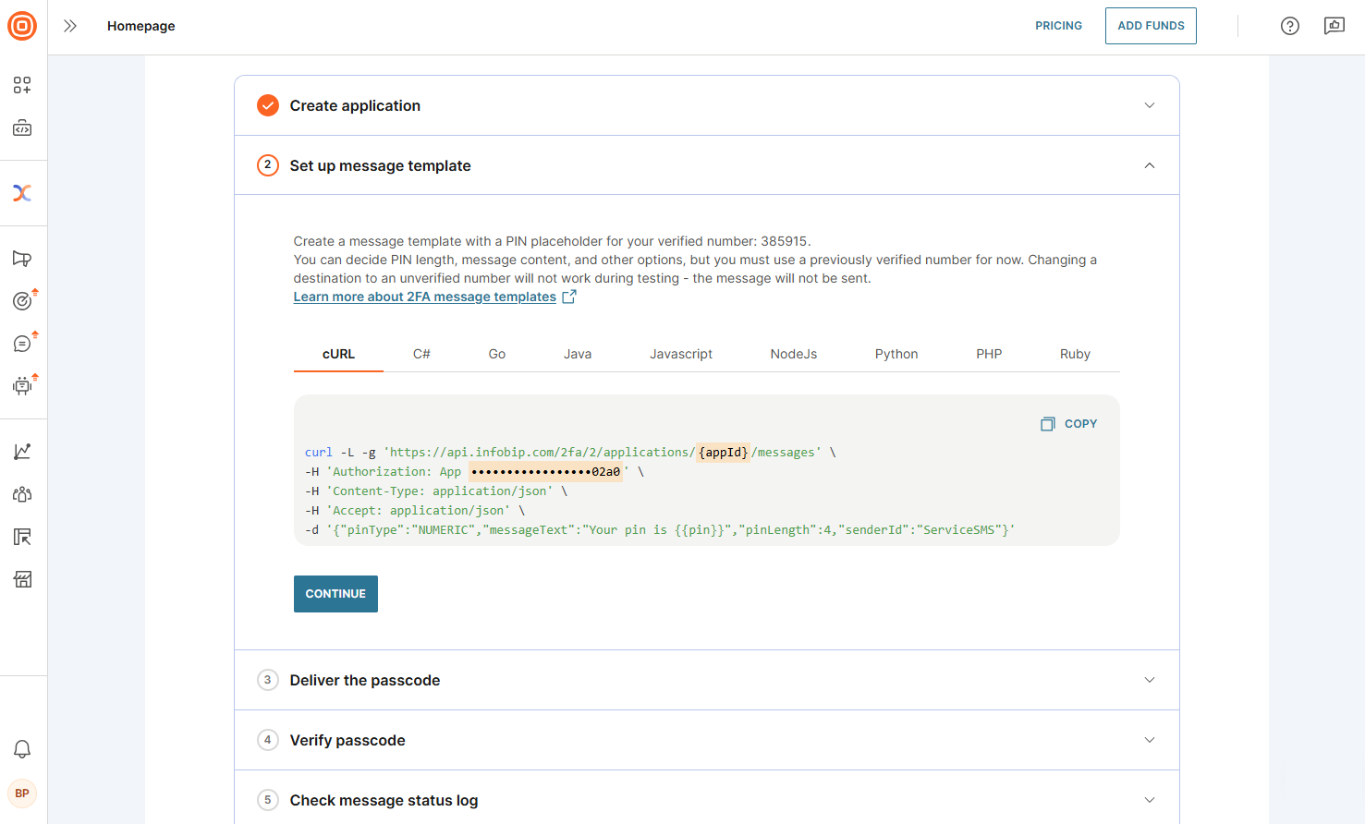Click the {appId} placeholder in the URL

tap(723, 453)
